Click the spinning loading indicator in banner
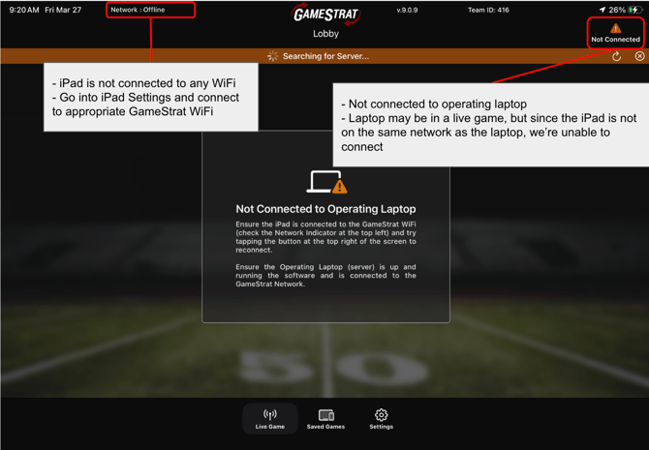This screenshot has width=649, height=450. click(272, 56)
